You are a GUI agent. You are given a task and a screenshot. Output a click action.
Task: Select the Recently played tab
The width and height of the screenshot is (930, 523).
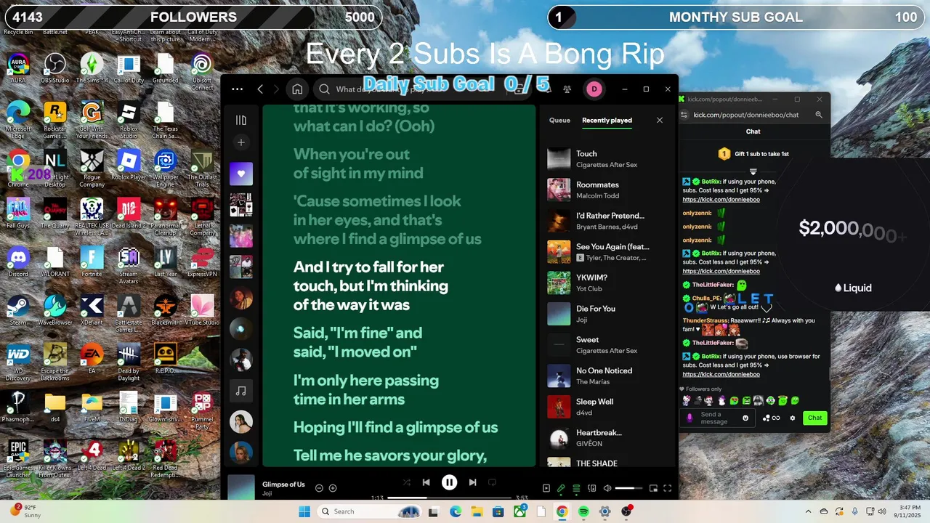tap(607, 121)
